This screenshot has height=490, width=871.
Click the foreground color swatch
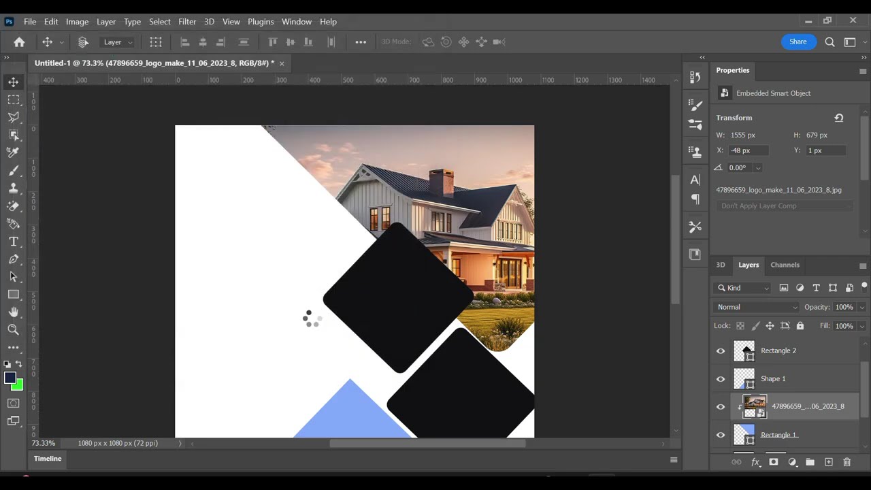[10, 378]
